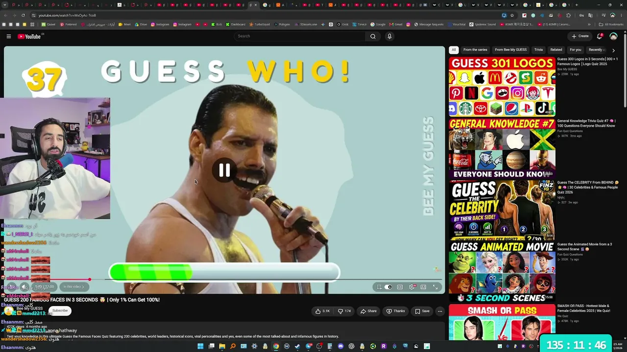627x352 pixels.
Task: Open the Pinterest bookmark
Action: pyautogui.click(x=68, y=24)
